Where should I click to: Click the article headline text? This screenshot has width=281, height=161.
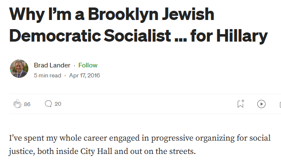pyautogui.click(x=138, y=25)
